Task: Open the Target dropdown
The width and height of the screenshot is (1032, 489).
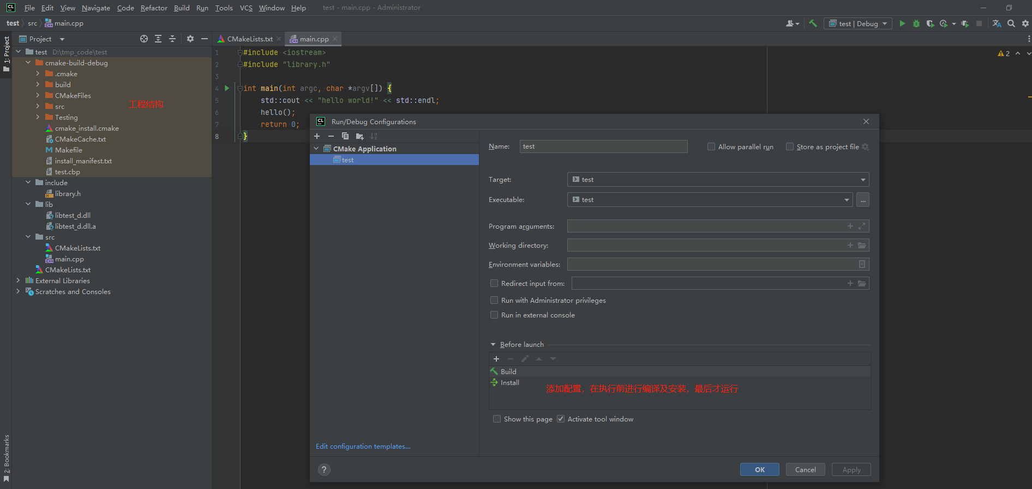Action: click(x=718, y=180)
